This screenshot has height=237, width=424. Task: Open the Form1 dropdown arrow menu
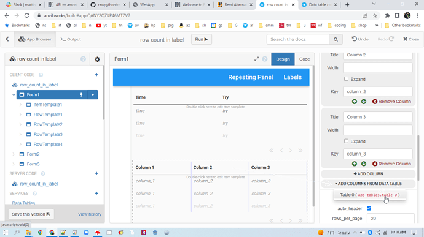[x=93, y=95]
